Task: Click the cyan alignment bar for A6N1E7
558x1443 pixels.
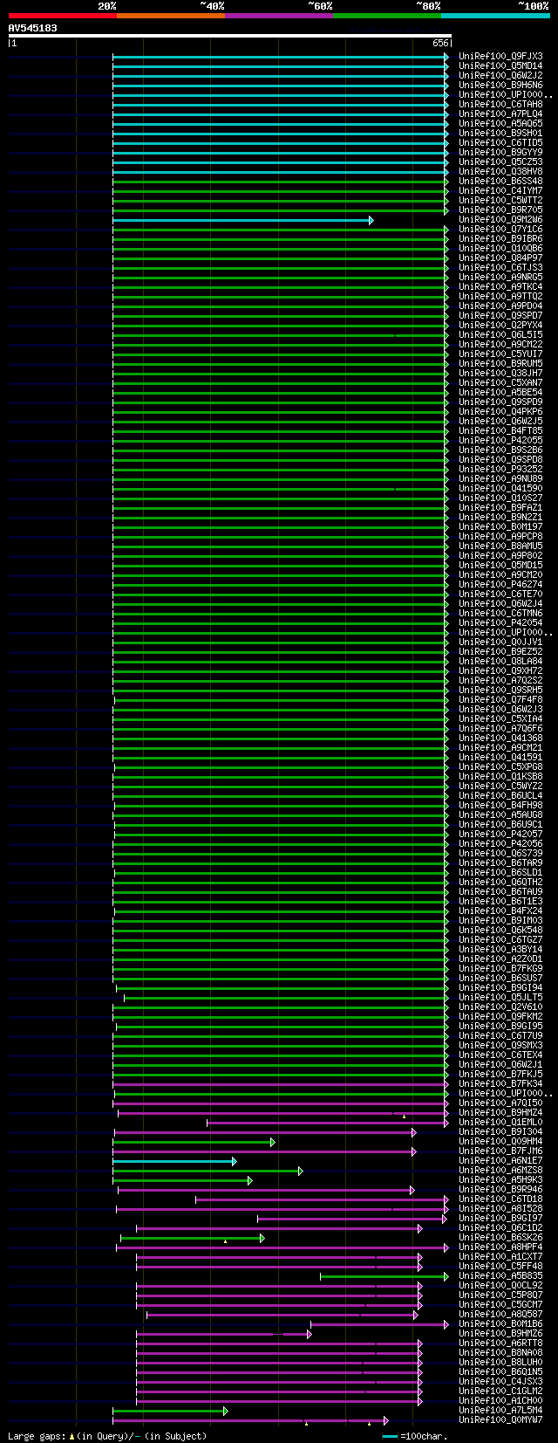Action: [x=174, y=1161]
